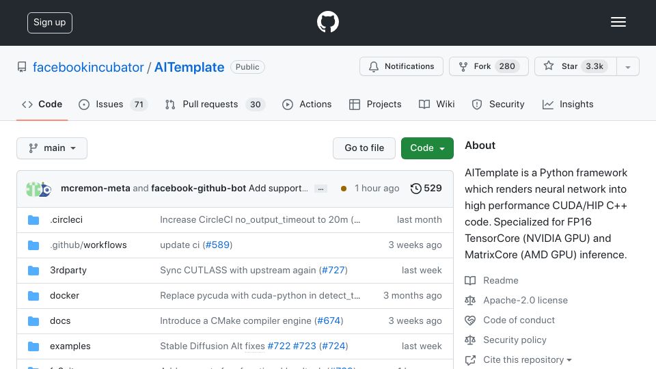Click the examples folder icon
This screenshot has height=369, width=656.
tap(33, 346)
